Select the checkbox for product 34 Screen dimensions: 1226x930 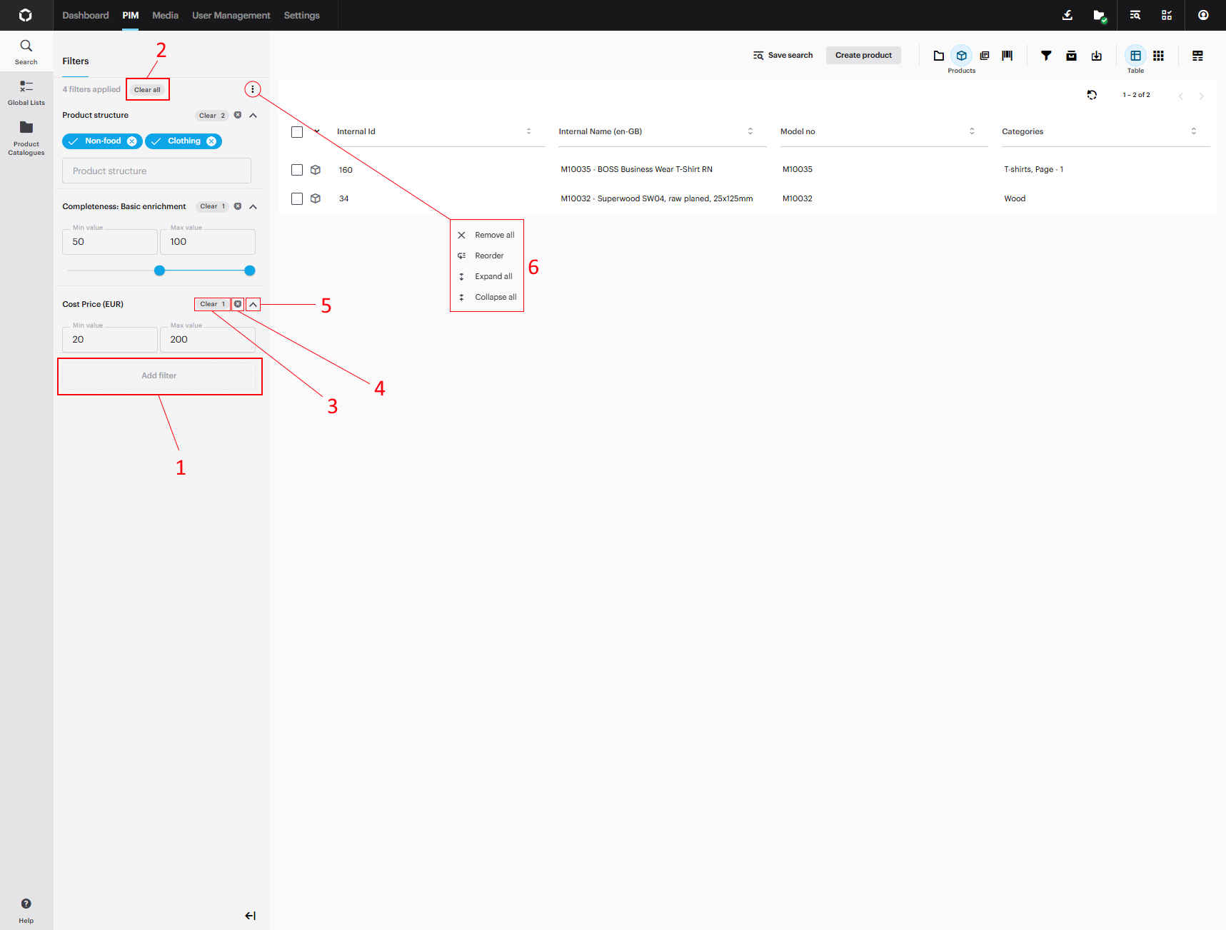297,199
